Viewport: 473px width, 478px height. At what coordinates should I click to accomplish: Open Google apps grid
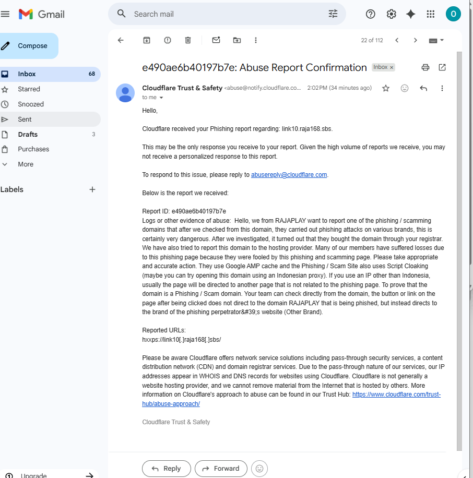(431, 14)
